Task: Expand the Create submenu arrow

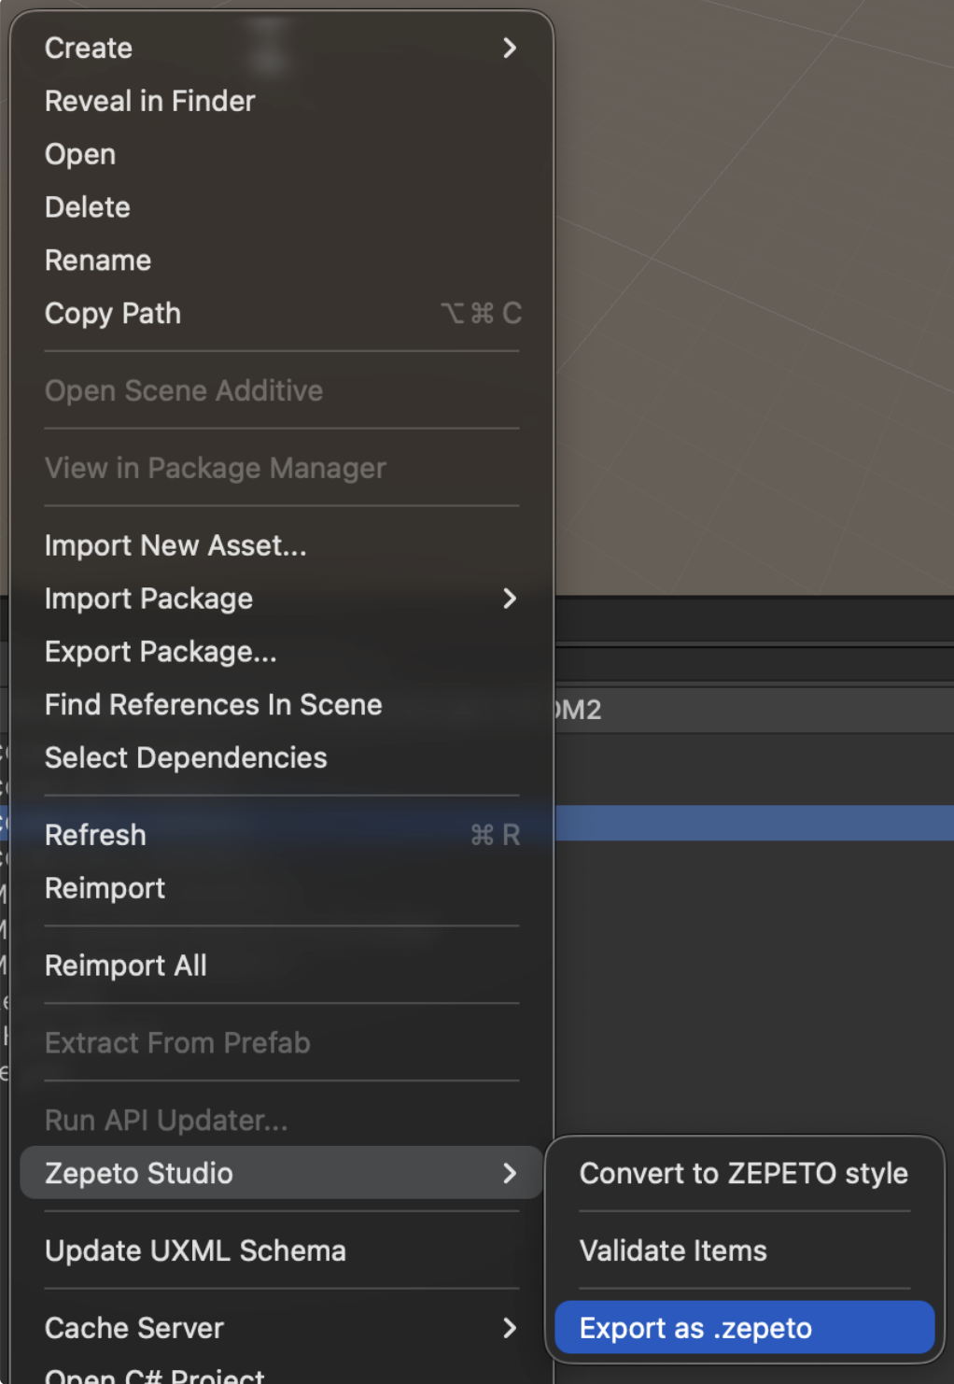Action: [x=510, y=48]
